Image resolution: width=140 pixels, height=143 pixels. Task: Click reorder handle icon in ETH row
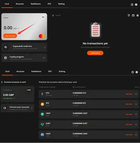[x=136, y=94]
